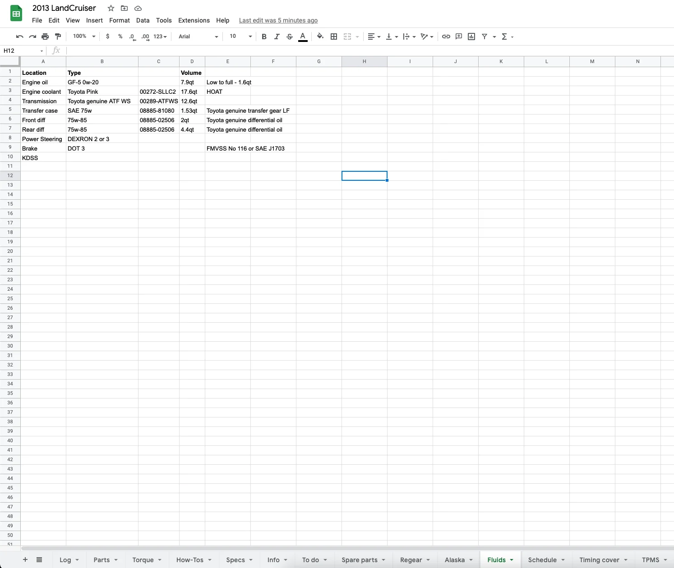Click the Merge cells icon

pos(347,37)
